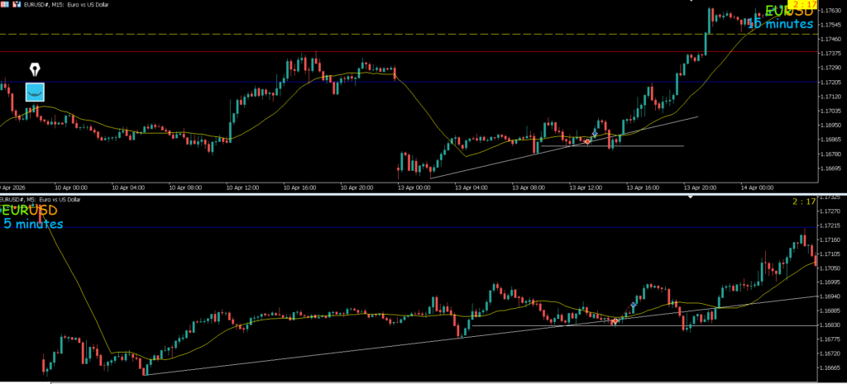847x384 pixels.
Task: Select the white horizontal line on M5 chart
Action: 643,325
